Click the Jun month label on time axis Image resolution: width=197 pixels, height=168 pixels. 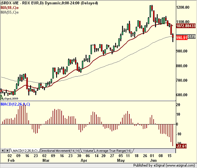pyautogui.click(x=154, y=160)
